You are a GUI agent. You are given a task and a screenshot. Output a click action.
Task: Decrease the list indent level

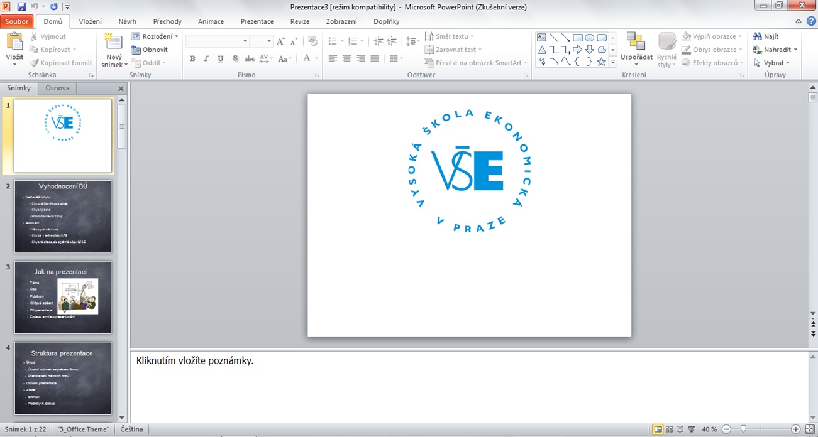pos(379,41)
